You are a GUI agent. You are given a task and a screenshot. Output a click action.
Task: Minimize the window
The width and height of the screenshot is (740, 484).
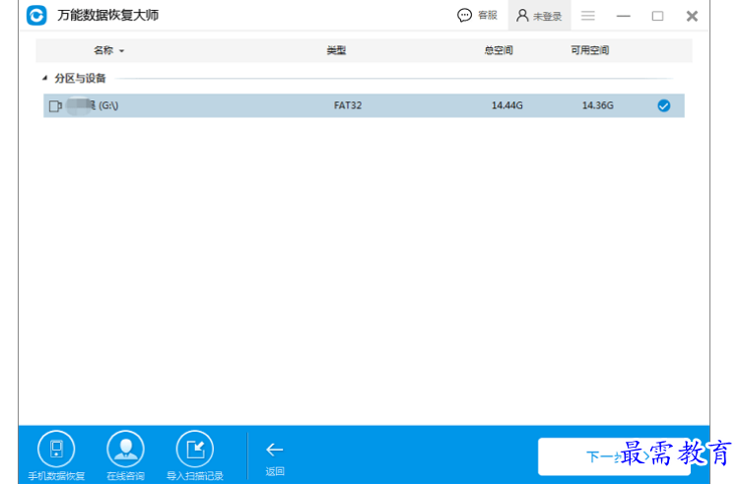pyautogui.click(x=624, y=16)
